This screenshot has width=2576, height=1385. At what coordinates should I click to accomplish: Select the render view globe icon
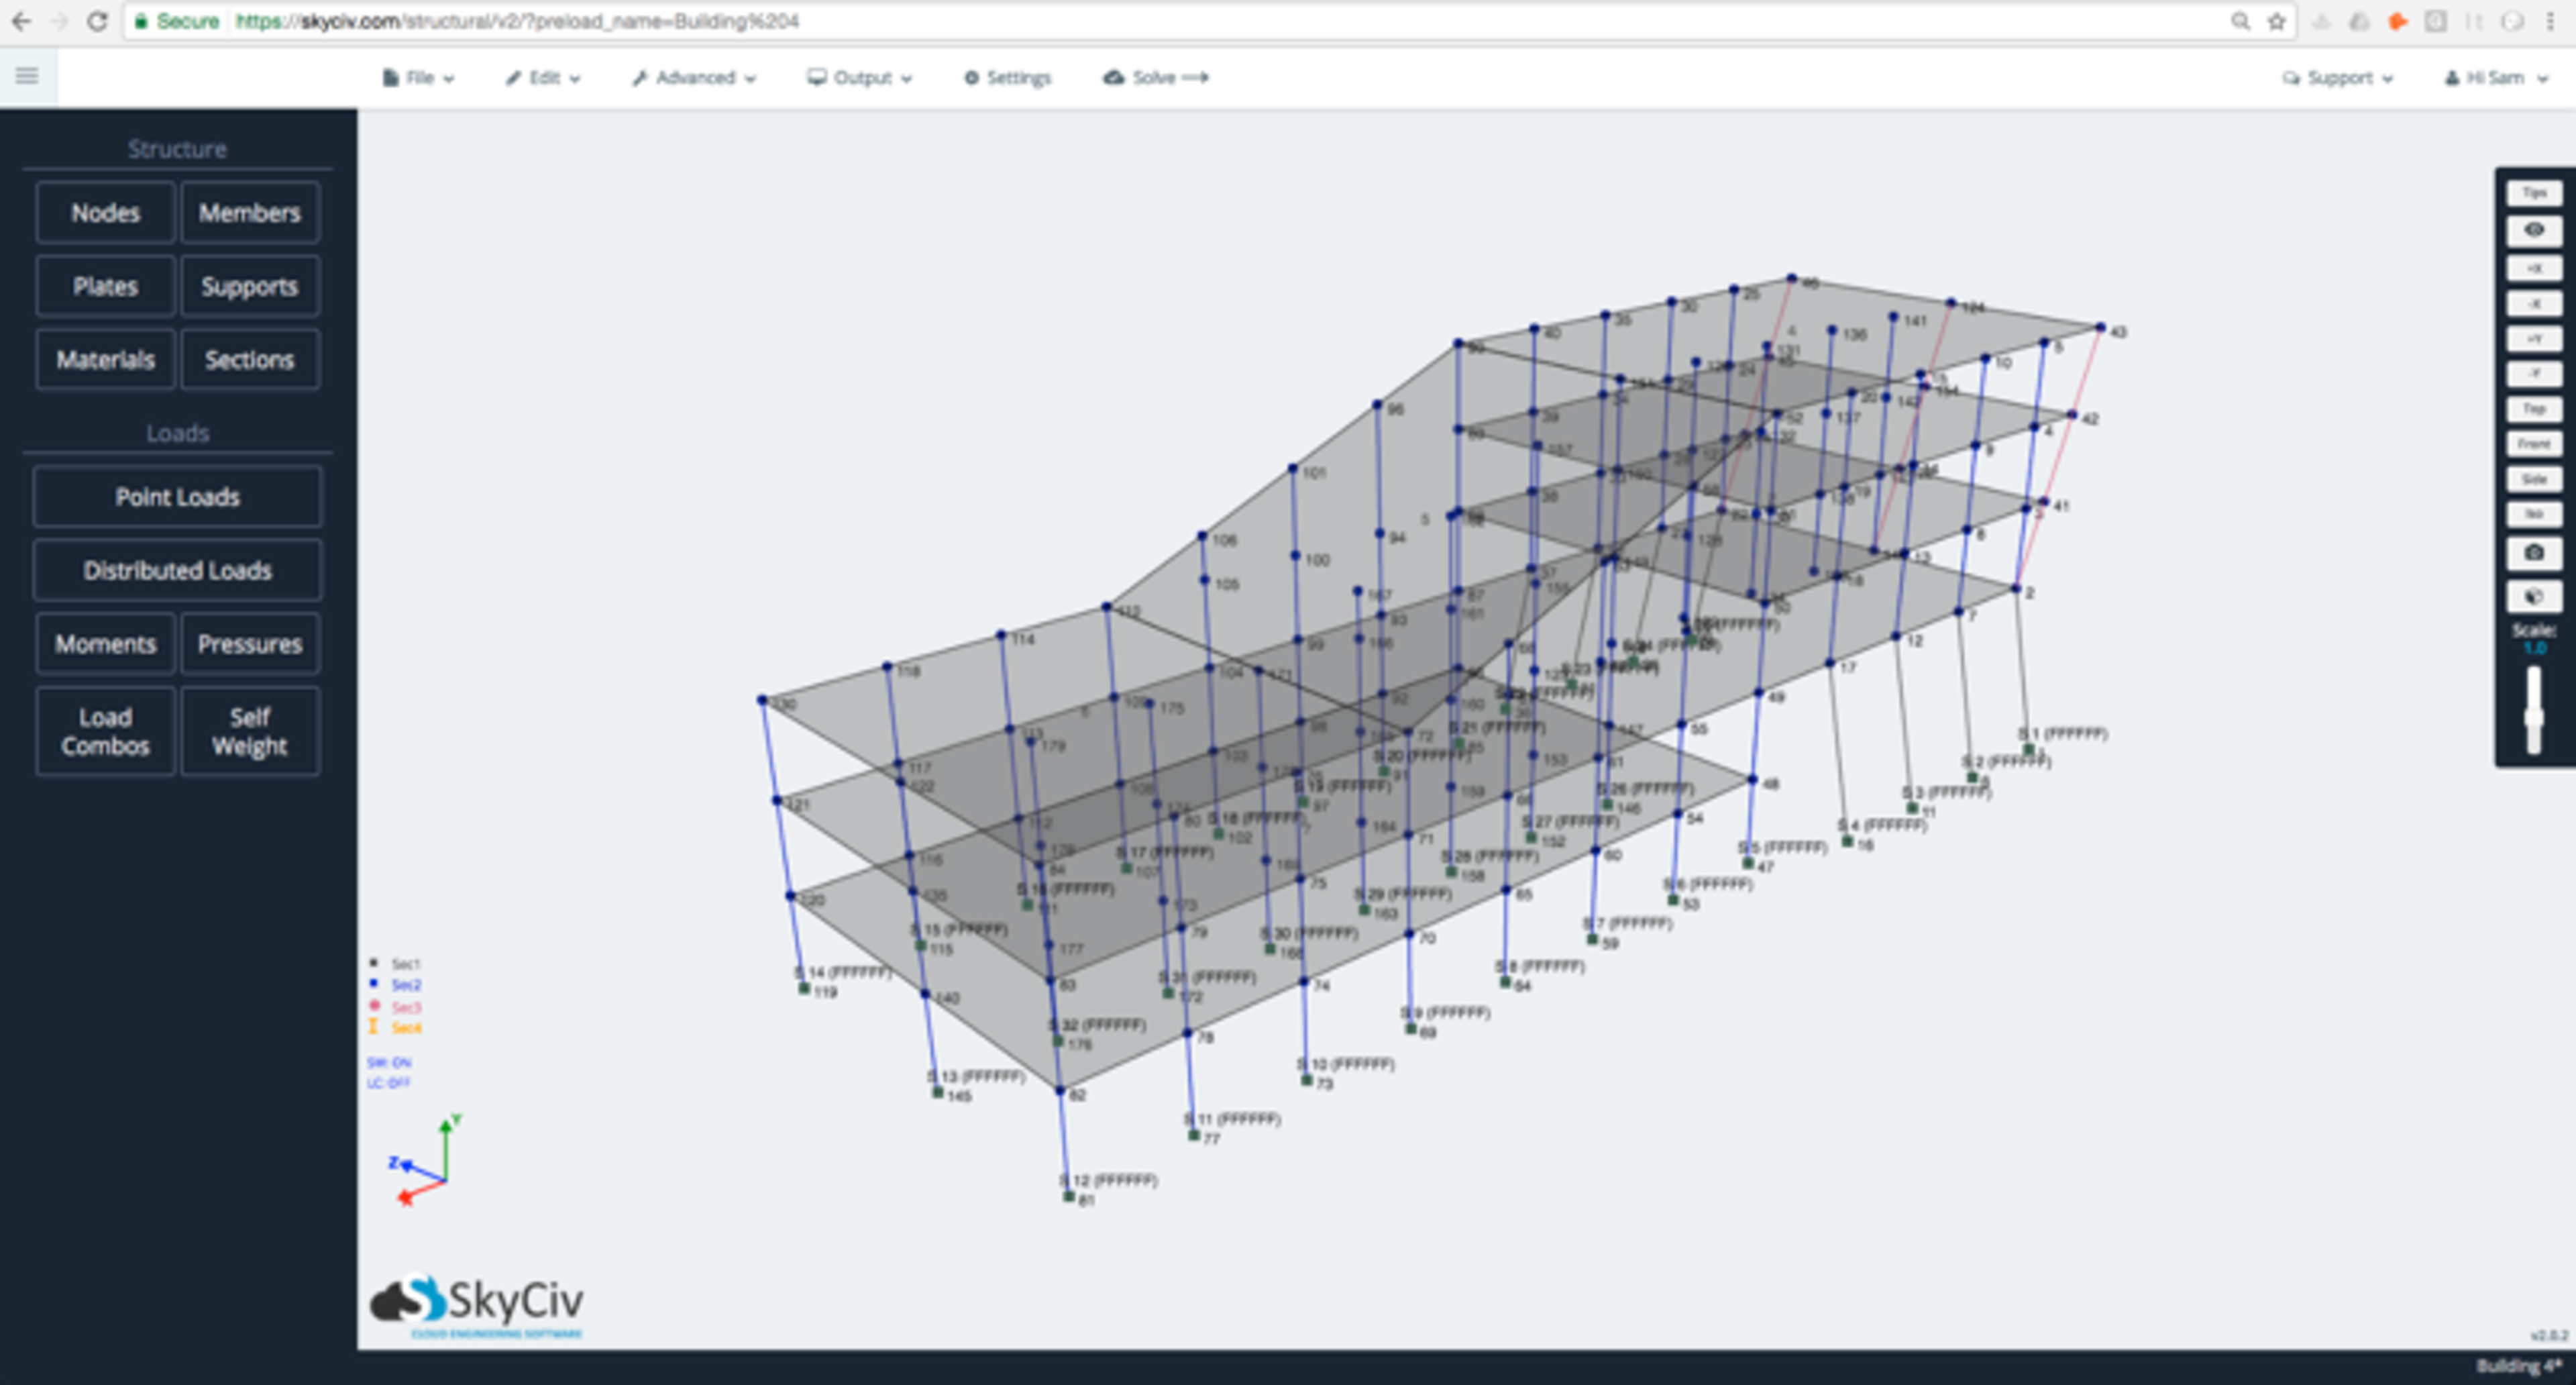point(2534,596)
